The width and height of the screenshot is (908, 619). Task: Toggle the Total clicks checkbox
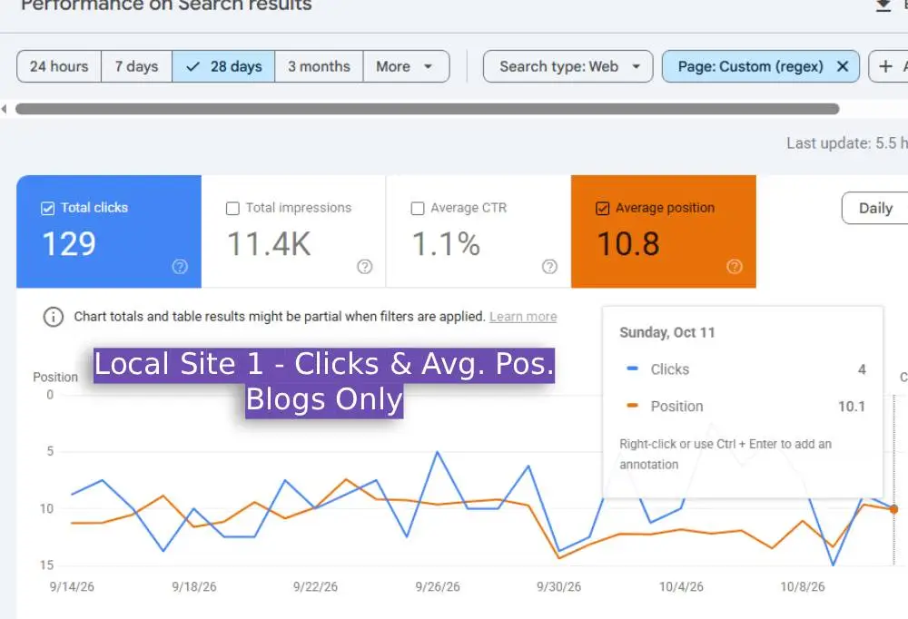(x=47, y=208)
